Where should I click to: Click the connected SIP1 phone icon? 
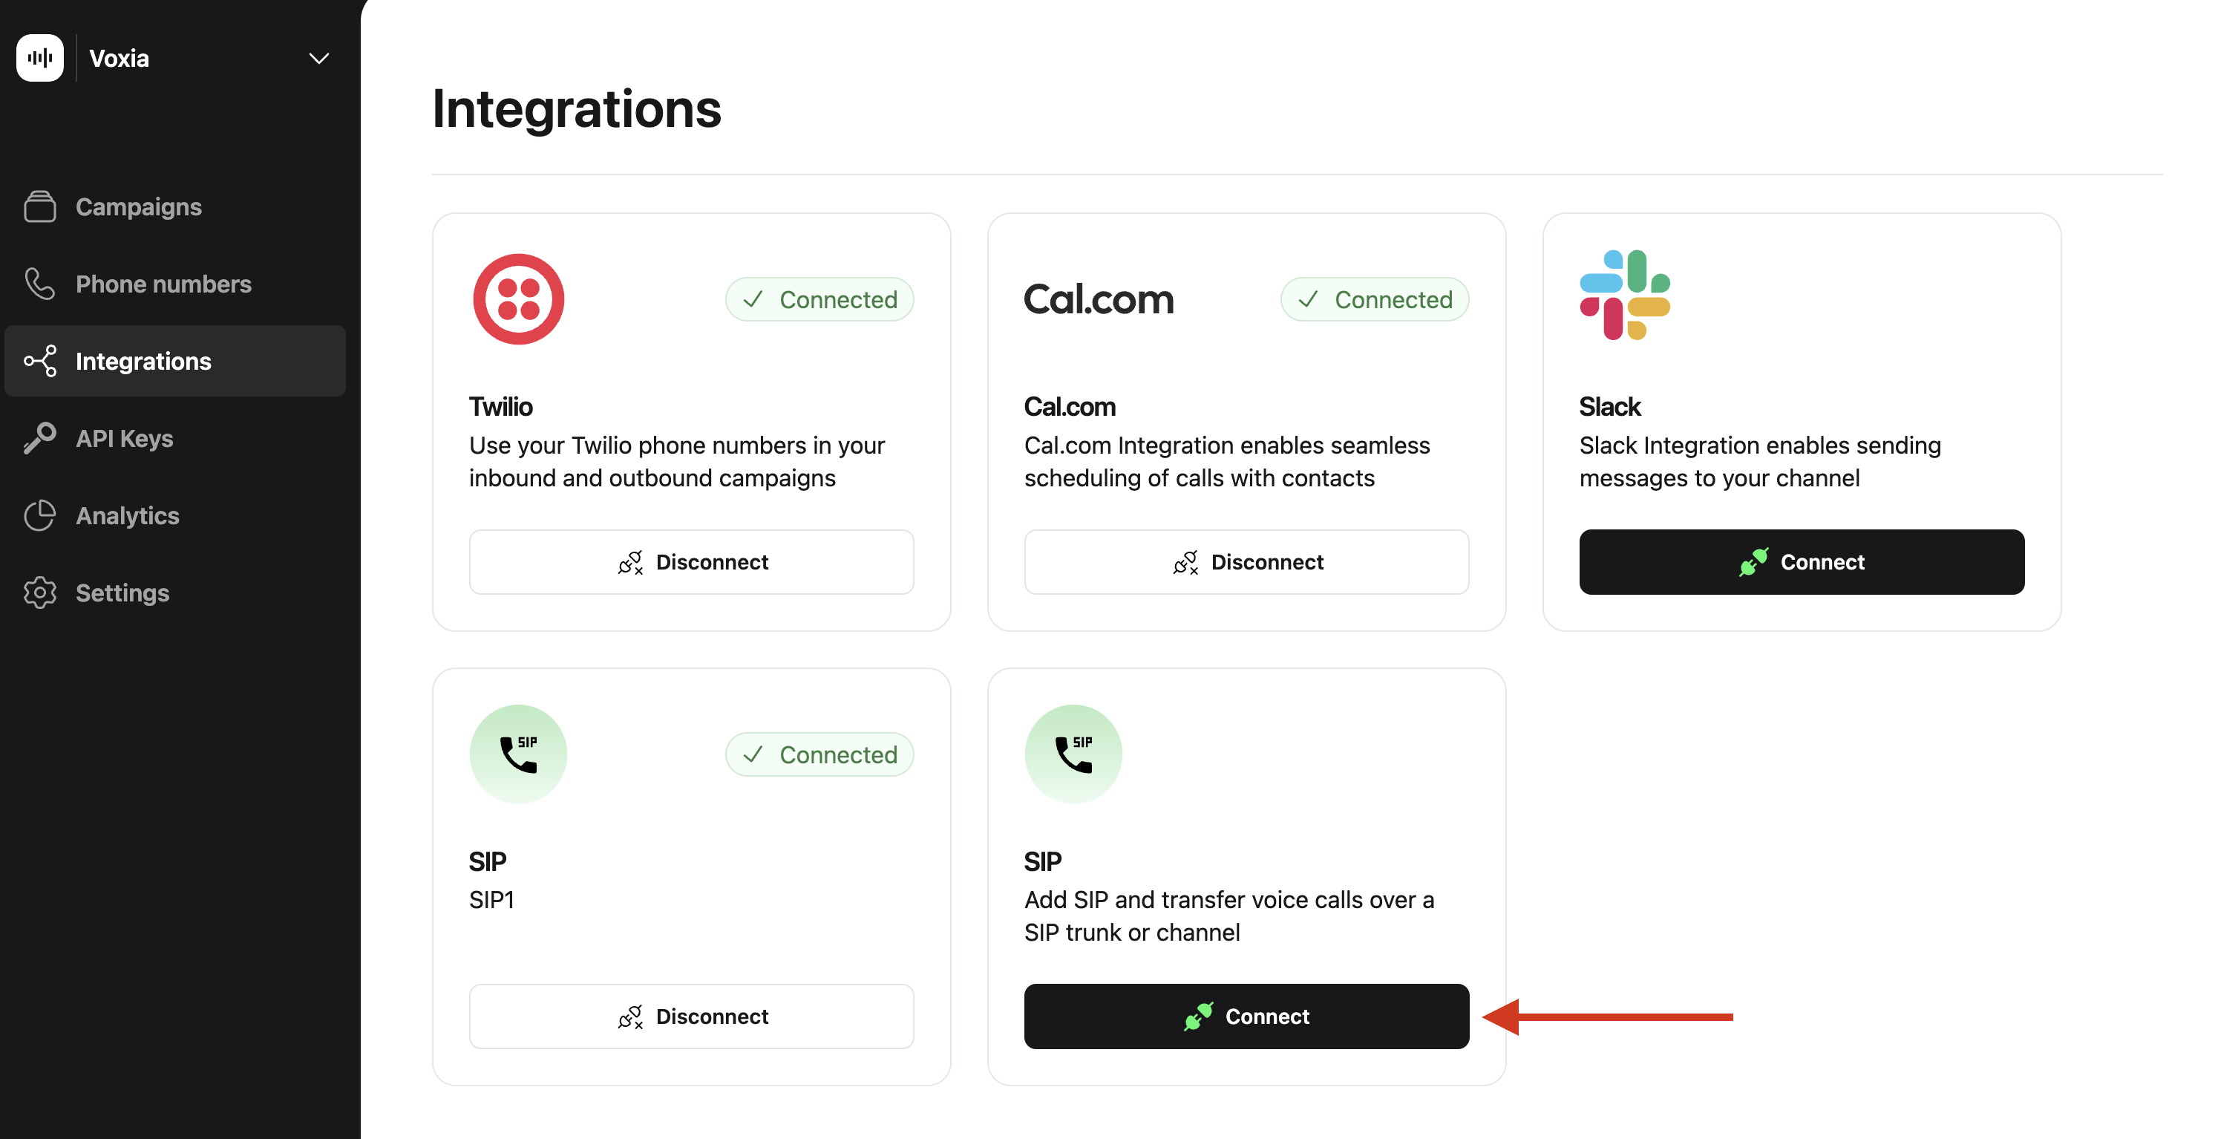(519, 754)
